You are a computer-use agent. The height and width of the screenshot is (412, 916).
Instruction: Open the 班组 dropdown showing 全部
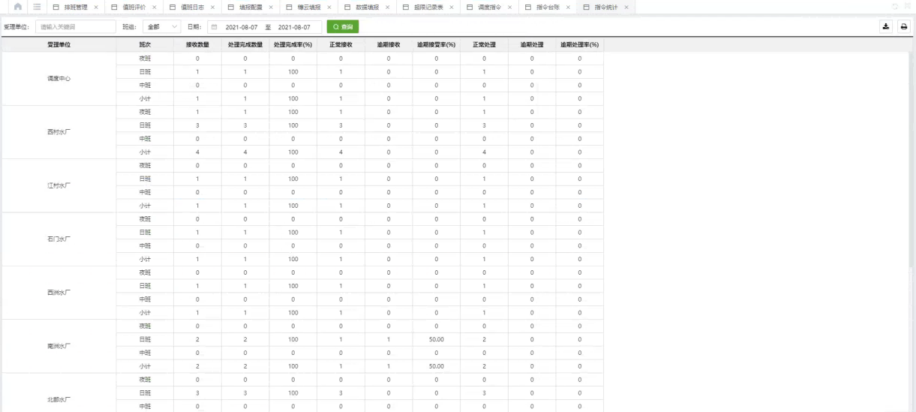point(161,27)
